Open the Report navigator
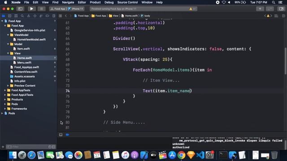287x161 pixels. (54, 16)
